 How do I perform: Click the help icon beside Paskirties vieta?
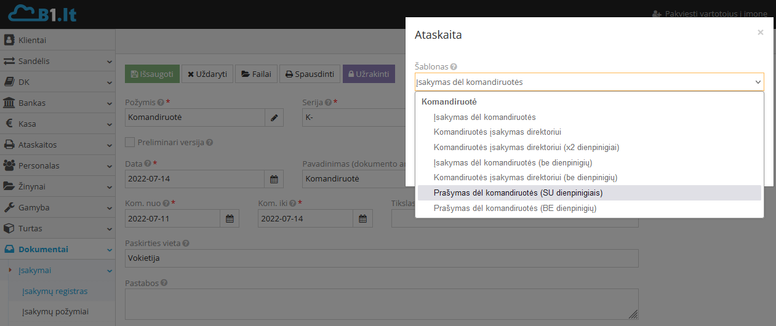186,244
